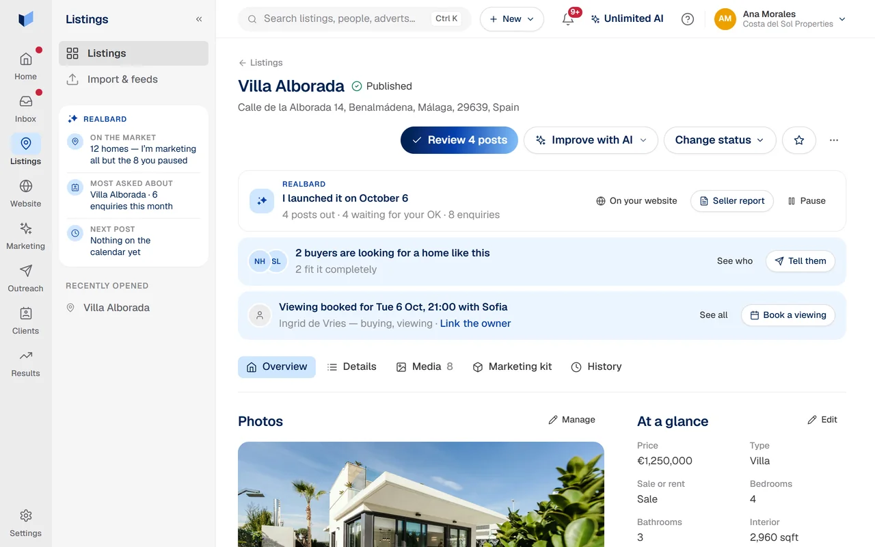This screenshot has height=547, width=875.
Task: Click Manage next to Photos
Action: (572, 420)
